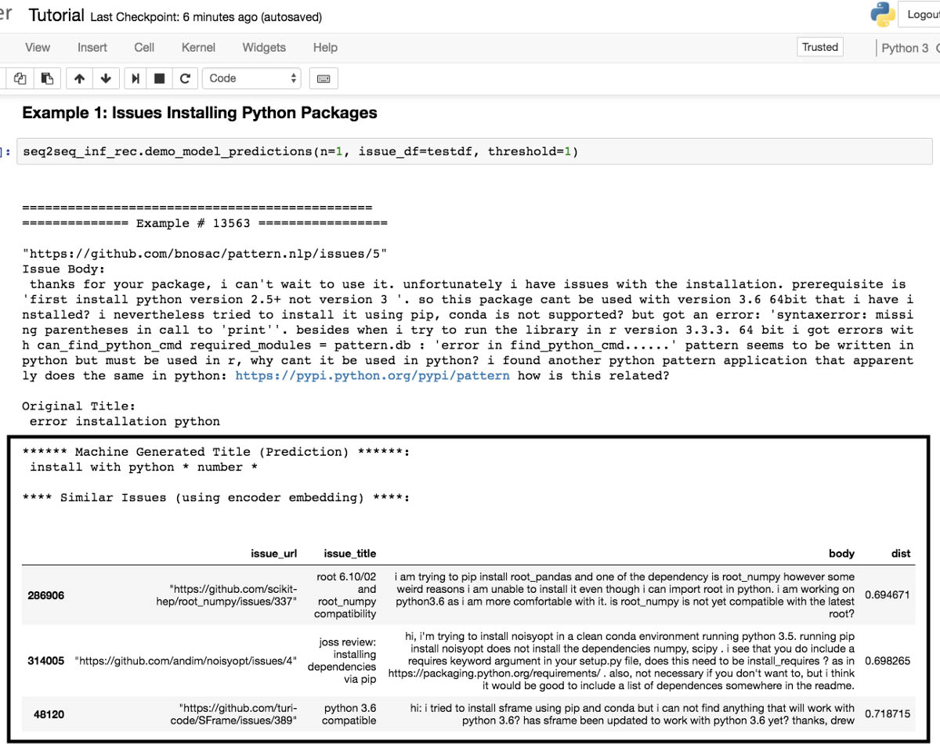The height and width of the screenshot is (748, 940).
Task: Open the Help menu
Action: click(x=325, y=47)
